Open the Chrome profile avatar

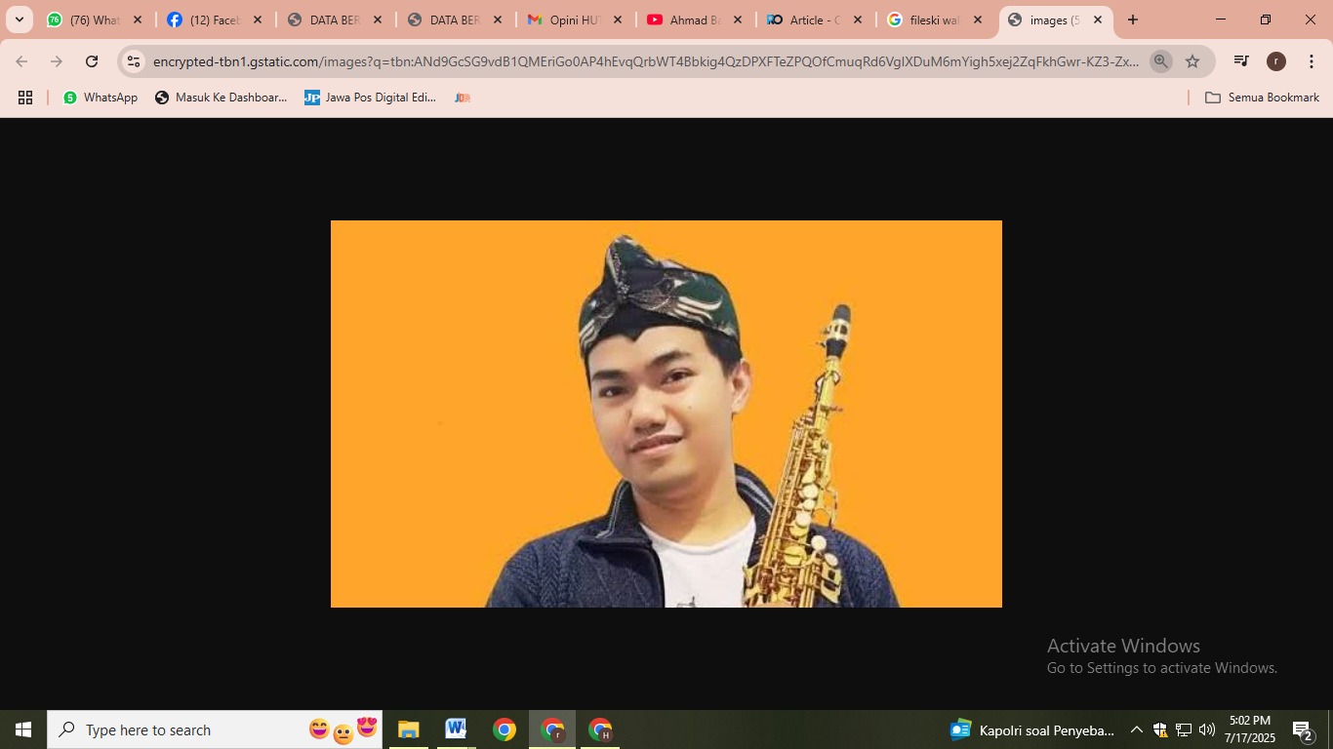[x=1275, y=61]
